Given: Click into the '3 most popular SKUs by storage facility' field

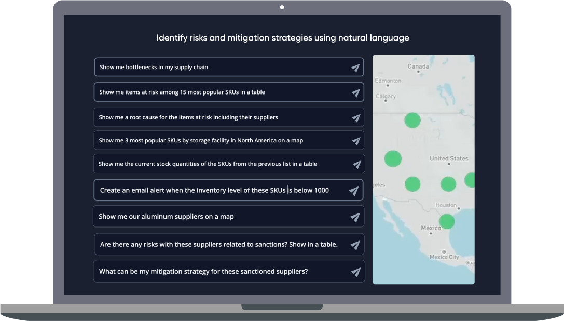Looking at the screenshot, I should pos(229,141).
